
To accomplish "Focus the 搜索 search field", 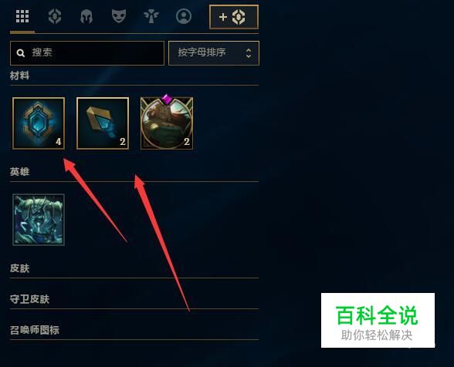I will 87,53.
